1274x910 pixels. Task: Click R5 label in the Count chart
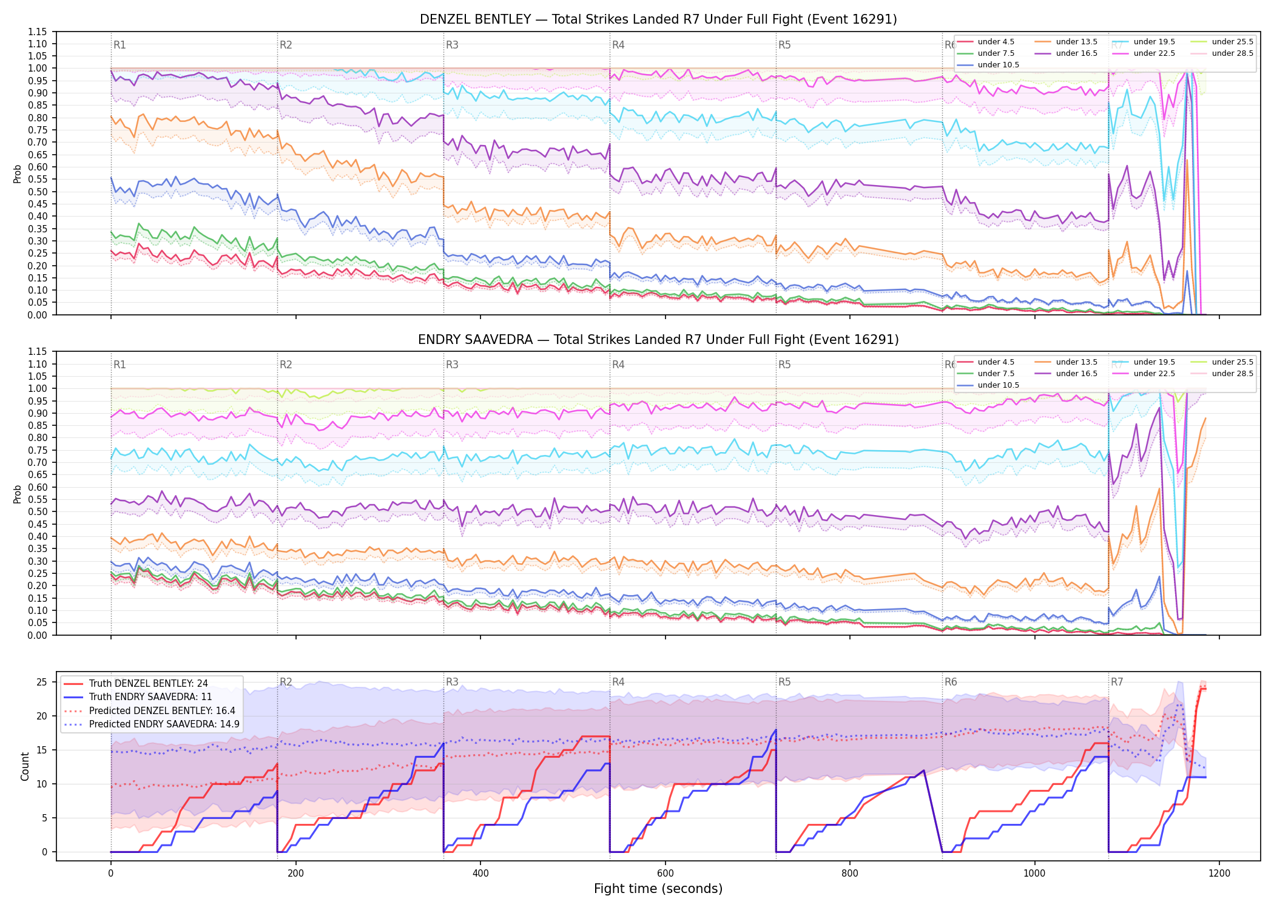784,682
